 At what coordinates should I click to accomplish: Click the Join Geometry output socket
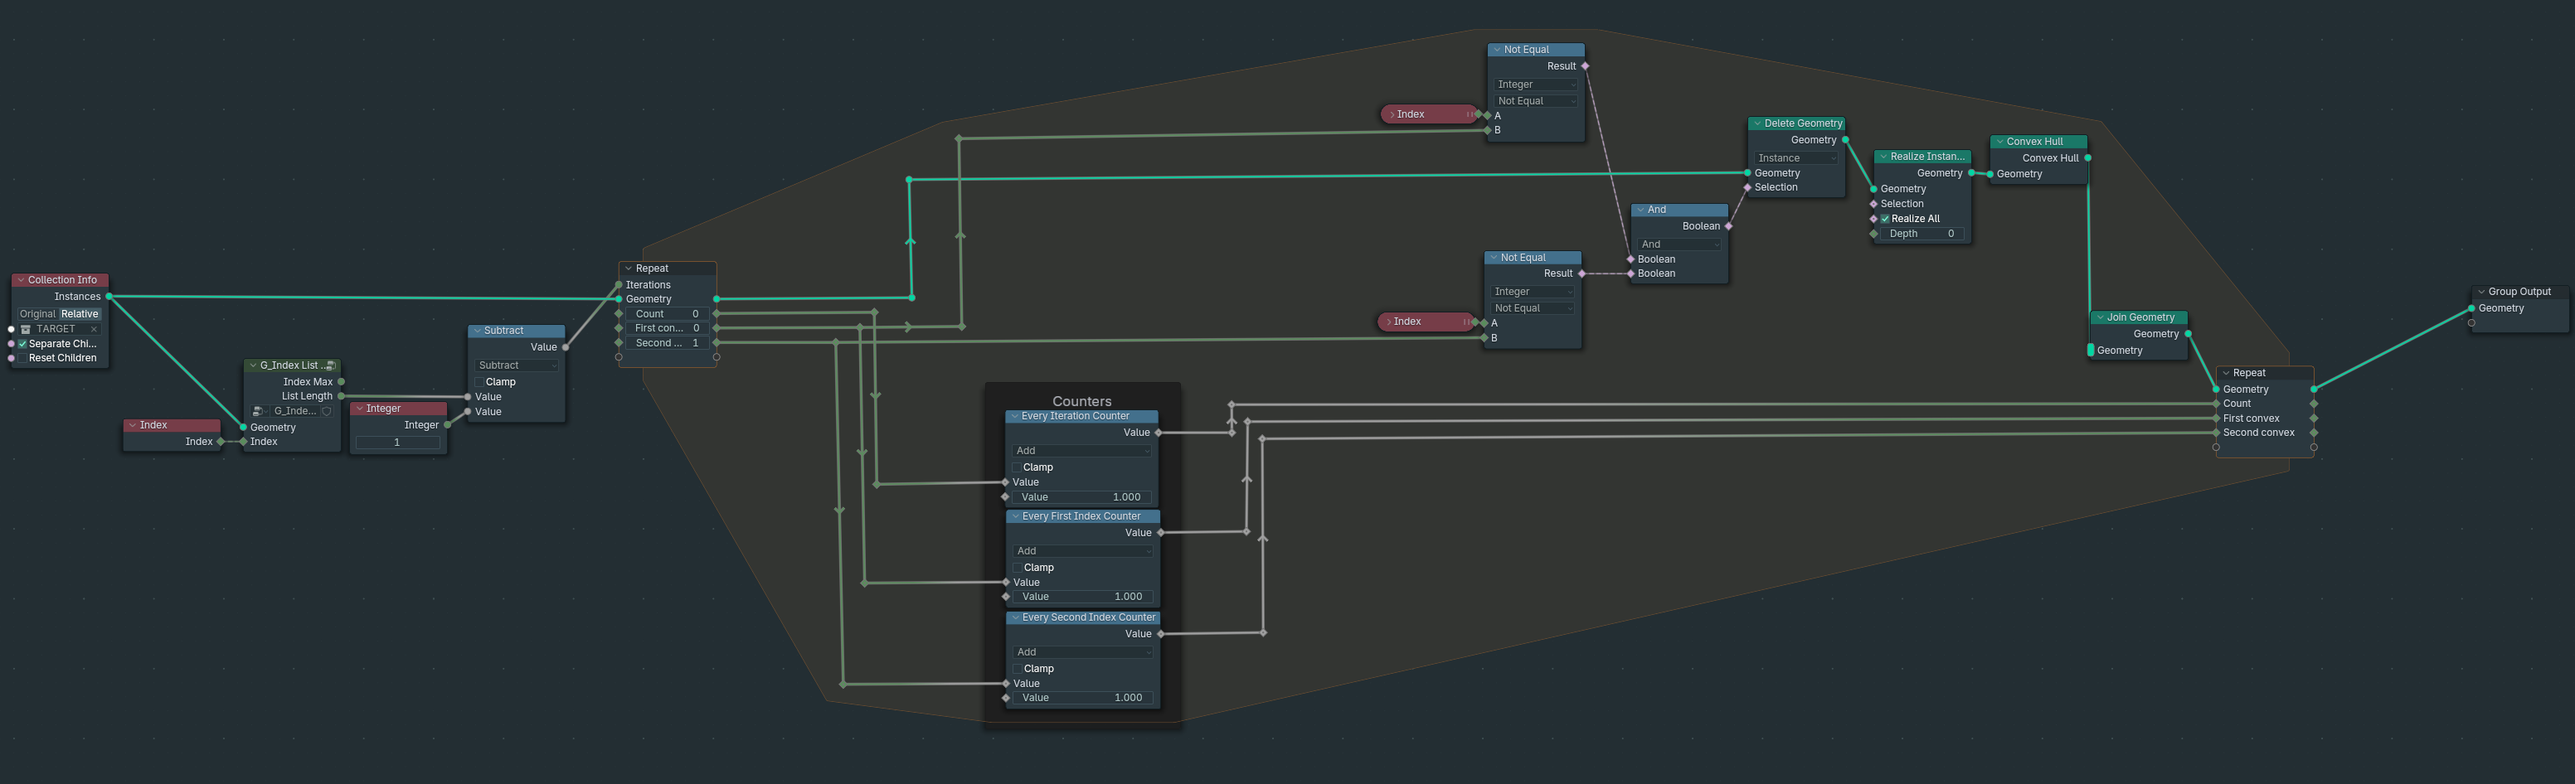2189,334
